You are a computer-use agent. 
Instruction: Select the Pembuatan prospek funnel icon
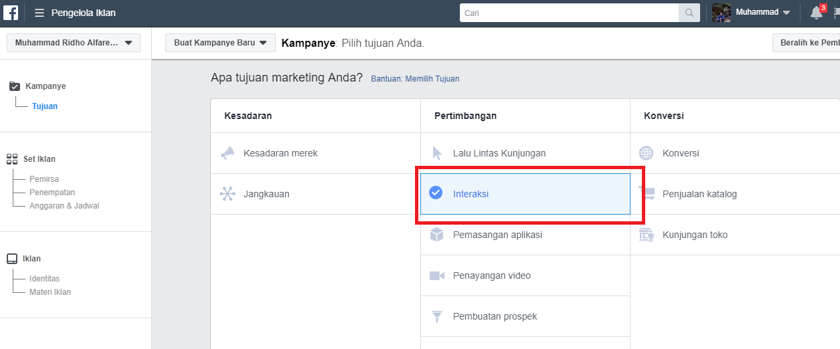coord(437,316)
